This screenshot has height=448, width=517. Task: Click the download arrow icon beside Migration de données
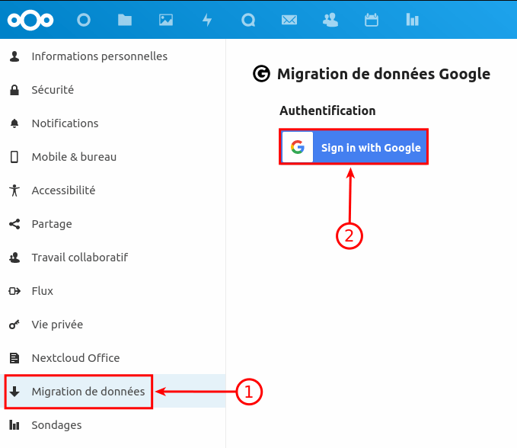point(14,392)
